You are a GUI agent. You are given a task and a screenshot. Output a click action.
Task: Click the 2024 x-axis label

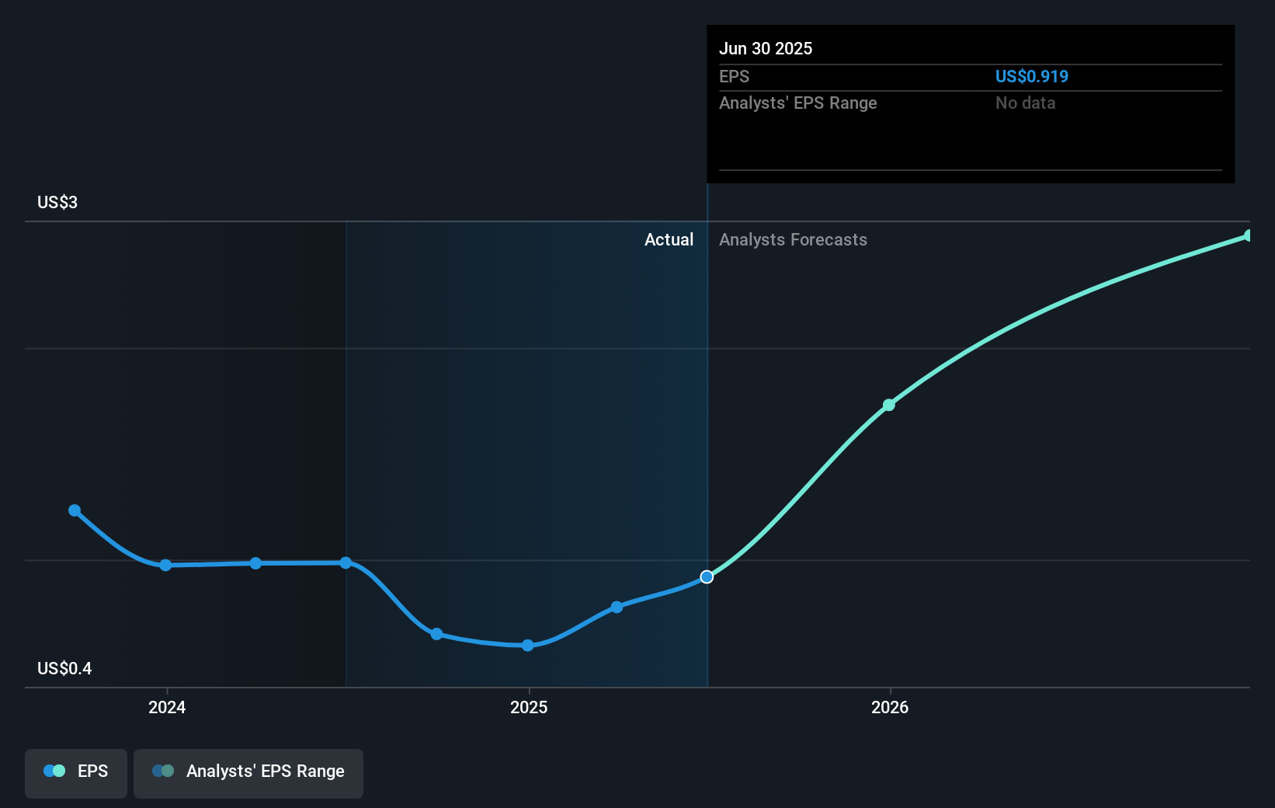pos(167,707)
